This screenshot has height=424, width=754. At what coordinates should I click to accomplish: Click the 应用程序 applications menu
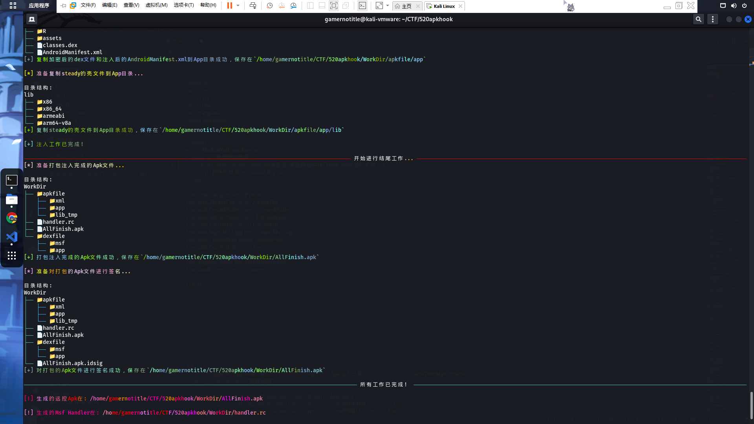click(38, 5)
